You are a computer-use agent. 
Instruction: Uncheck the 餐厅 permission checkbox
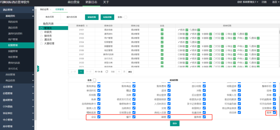click(x=134, y=117)
